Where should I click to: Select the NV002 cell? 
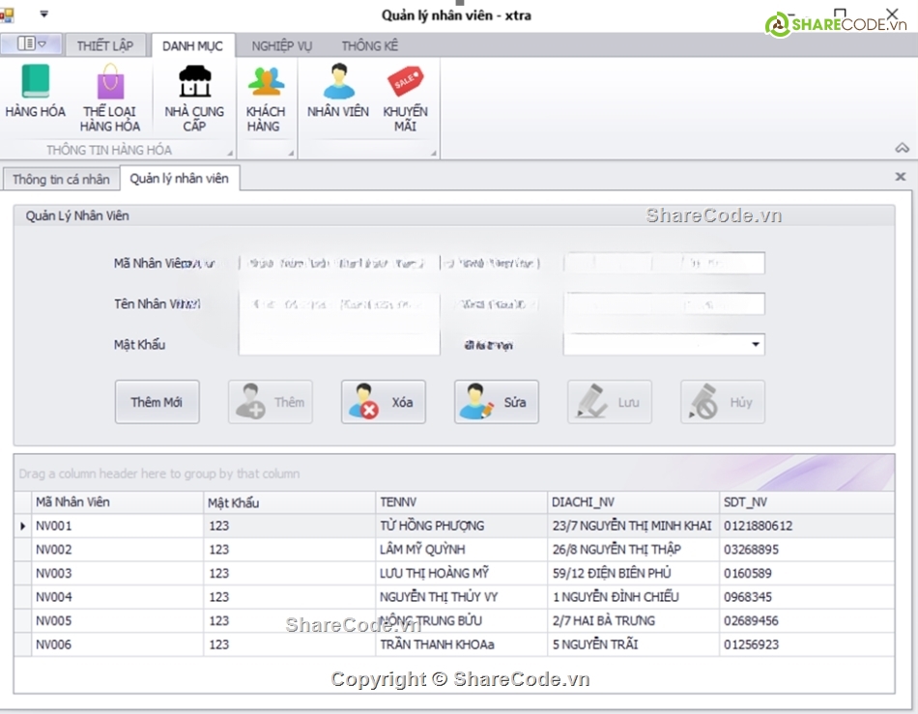117,550
